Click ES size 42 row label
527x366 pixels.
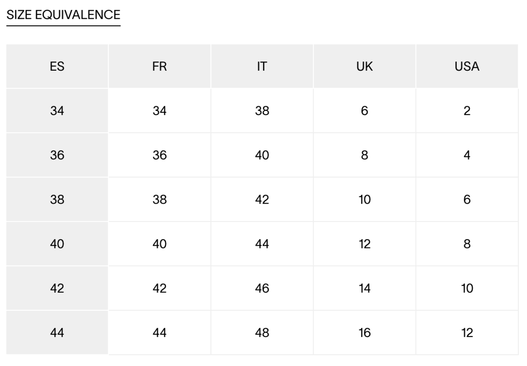tap(57, 288)
